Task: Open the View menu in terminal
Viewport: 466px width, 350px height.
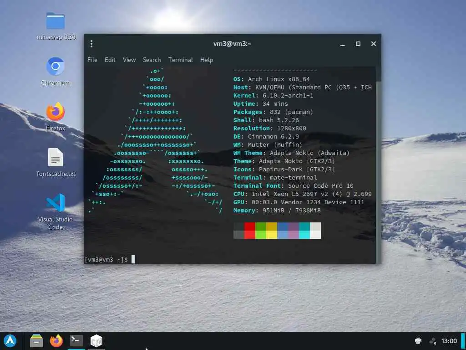Action: (x=129, y=60)
